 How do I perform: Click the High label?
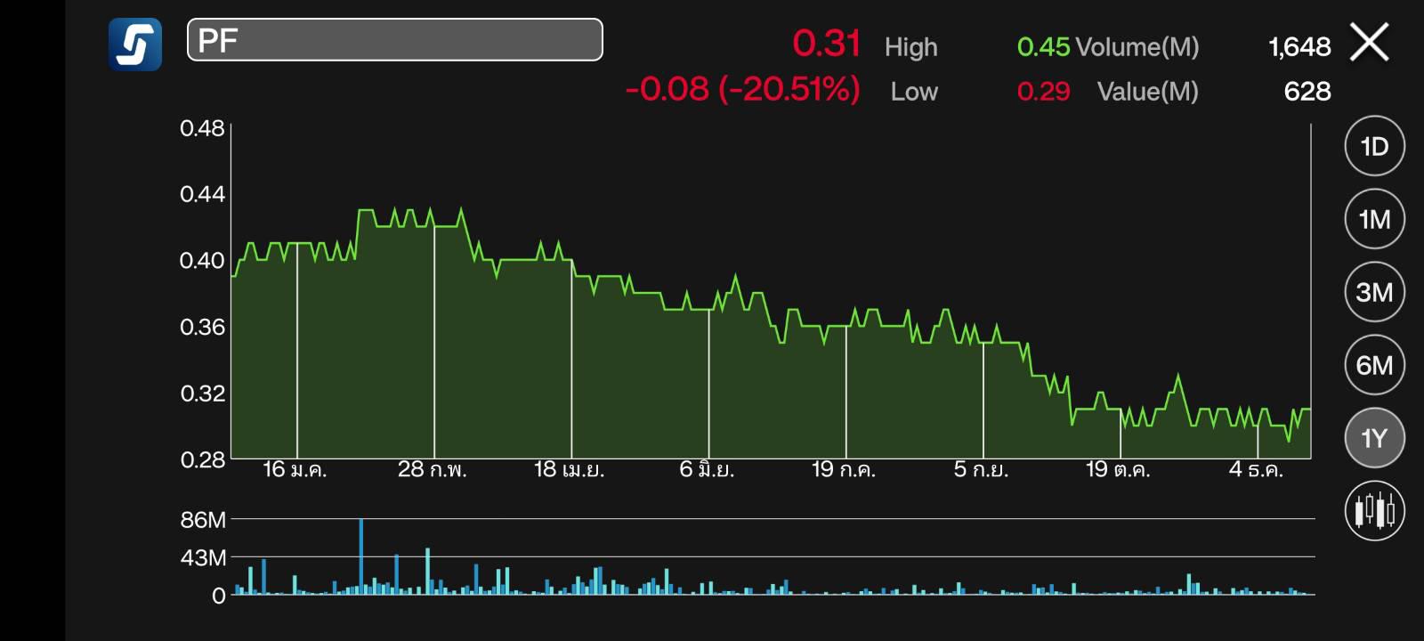(911, 47)
